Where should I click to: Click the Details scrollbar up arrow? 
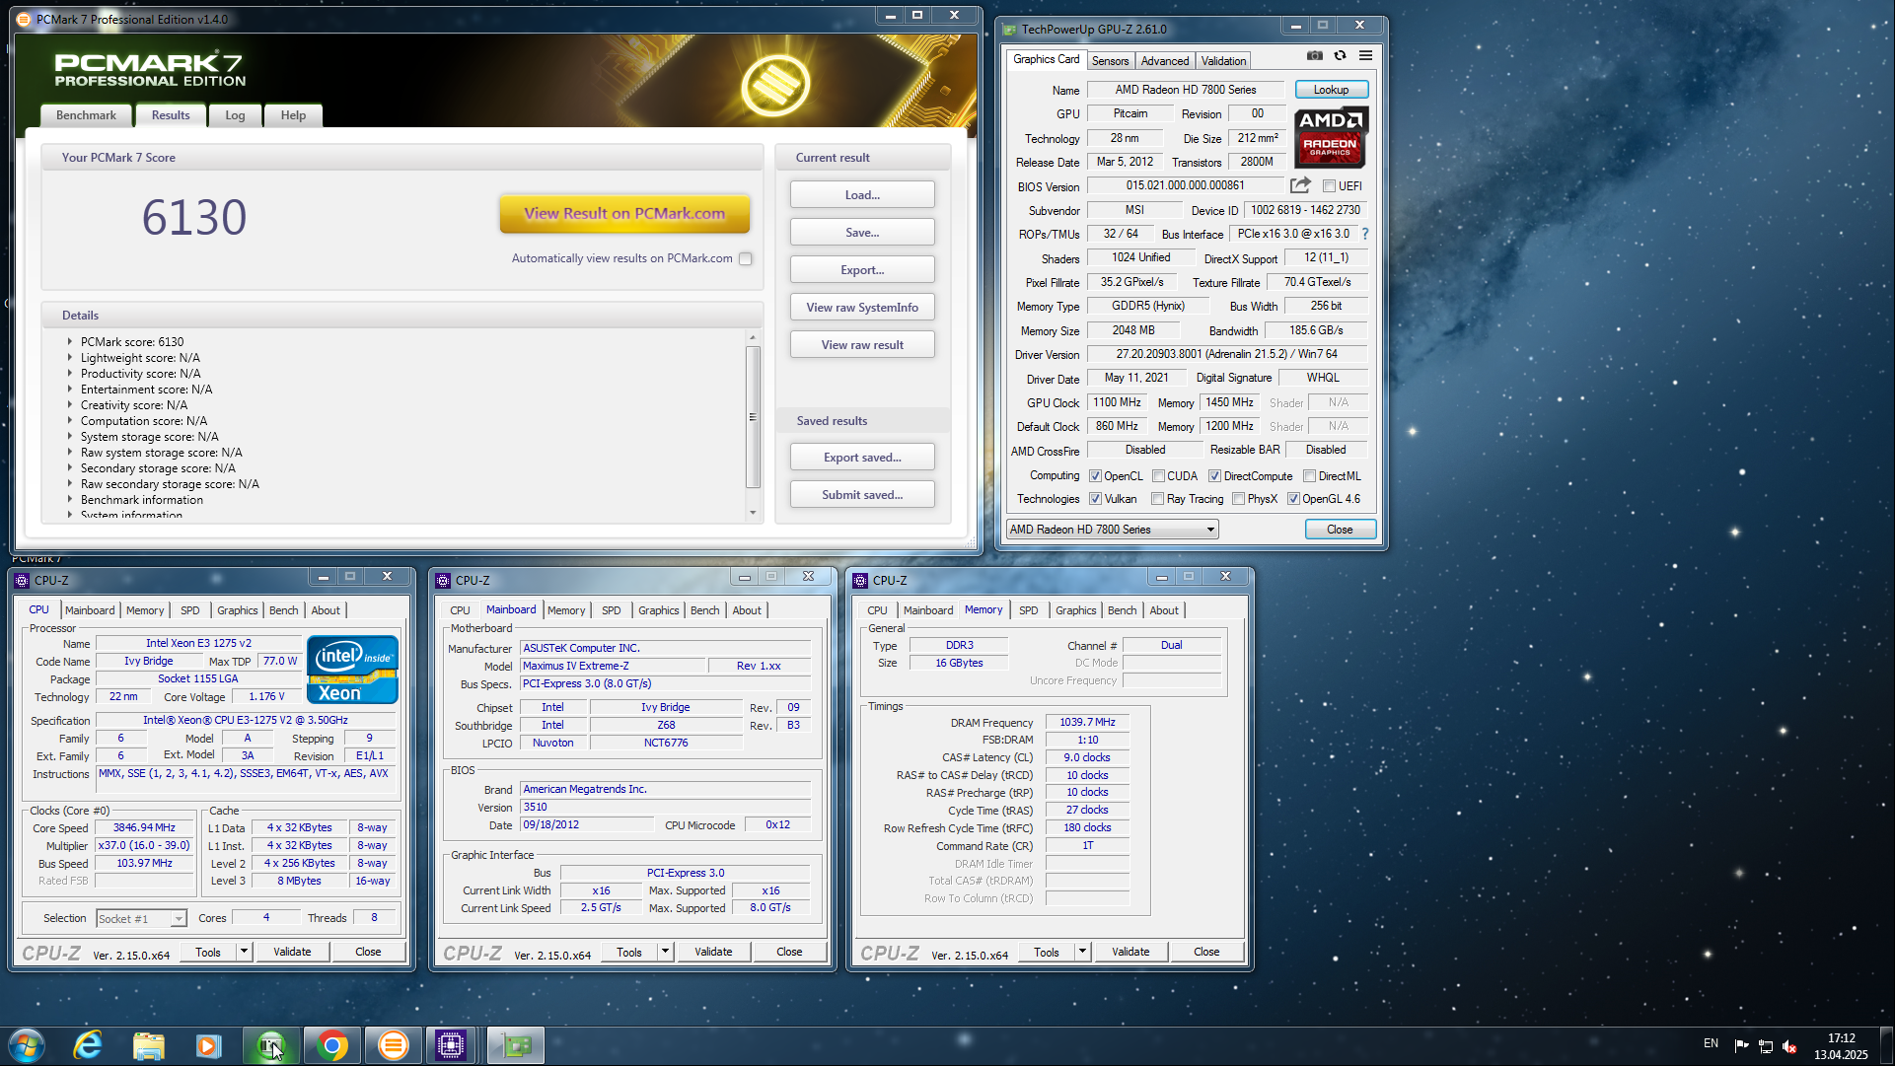(x=753, y=337)
